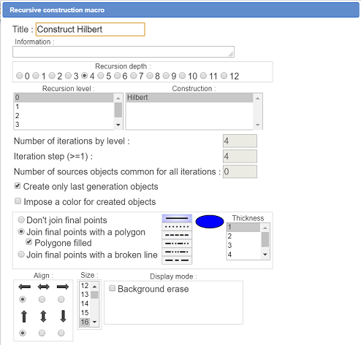Click the Title input field
Image resolution: width=361 pixels, height=345 pixels.
pos(90,29)
